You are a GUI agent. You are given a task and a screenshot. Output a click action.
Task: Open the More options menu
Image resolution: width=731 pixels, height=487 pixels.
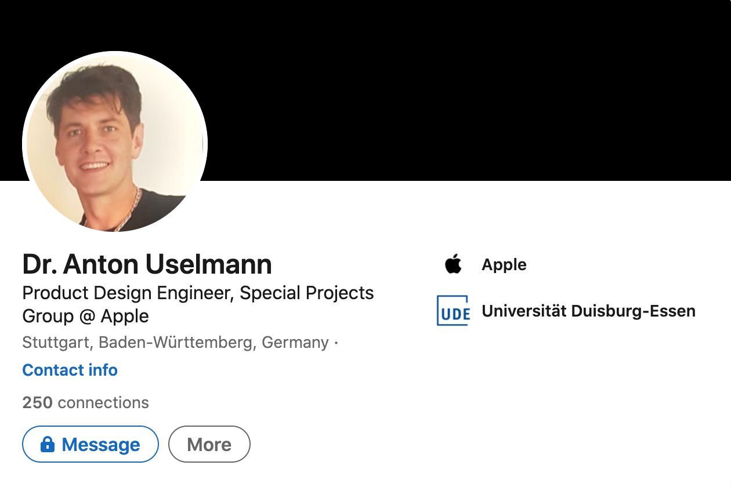pos(209,445)
